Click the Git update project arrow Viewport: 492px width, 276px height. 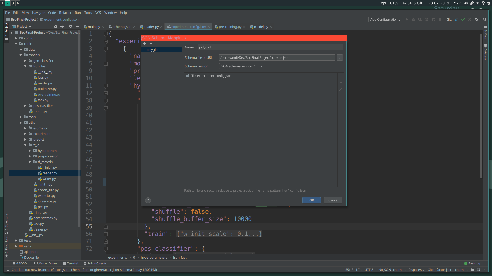pos(456,19)
